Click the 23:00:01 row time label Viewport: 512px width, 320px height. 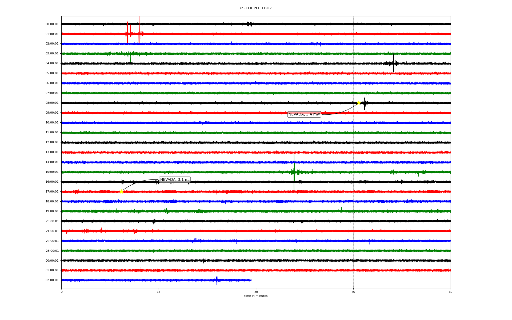[52, 251]
